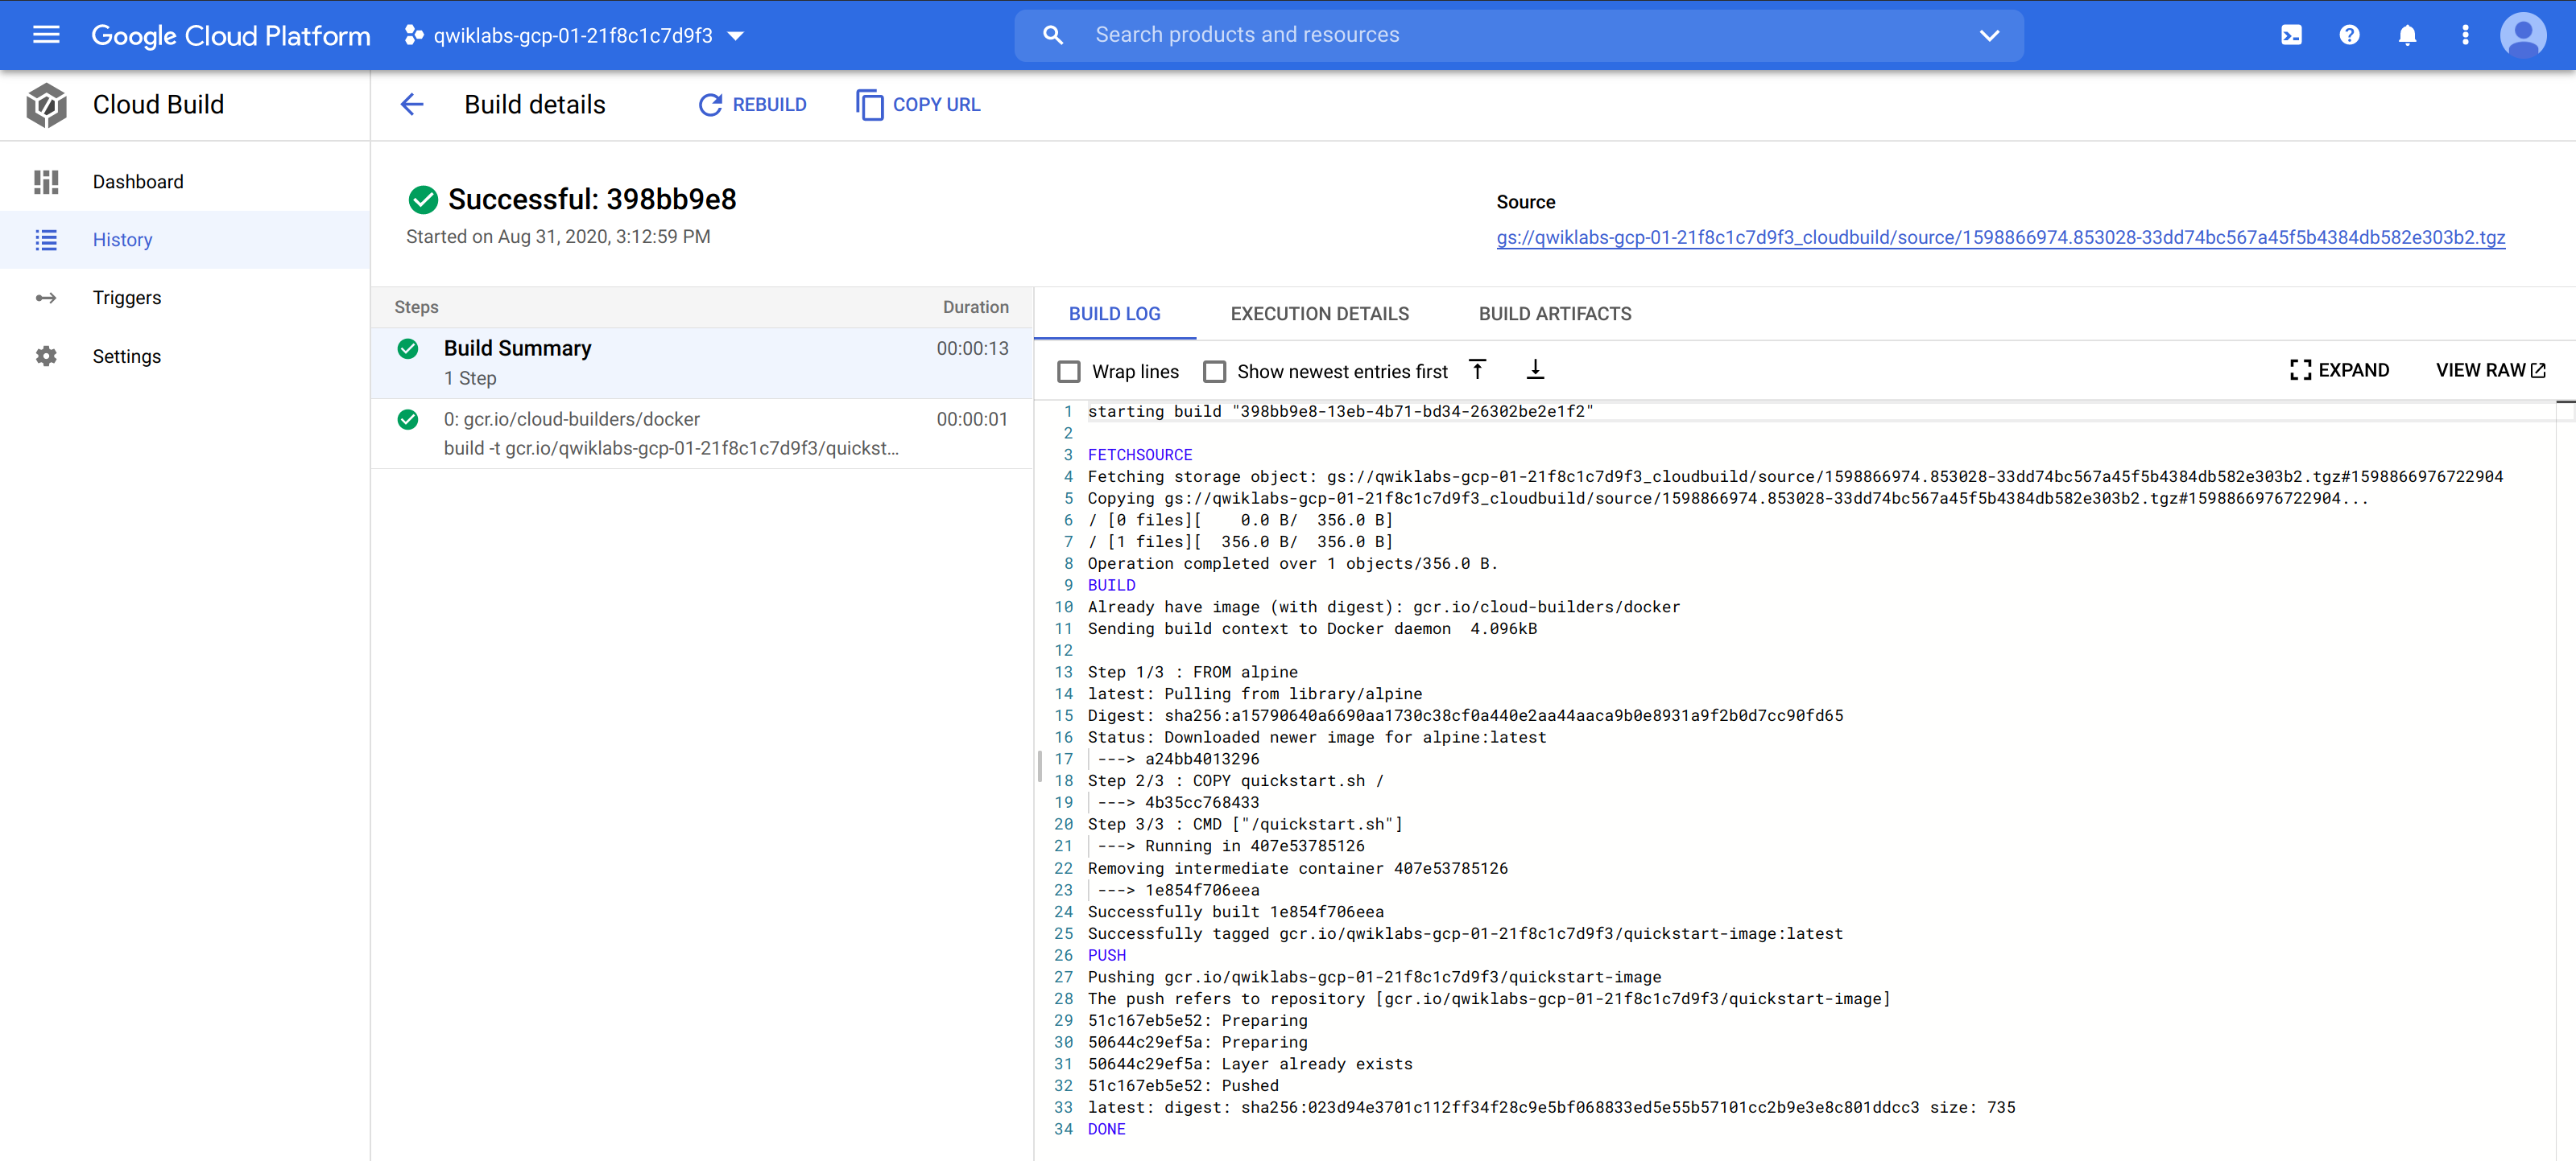Jump to top of build log
The width and height of the screenshot is (2576, 1161).
click(1477, 369)
